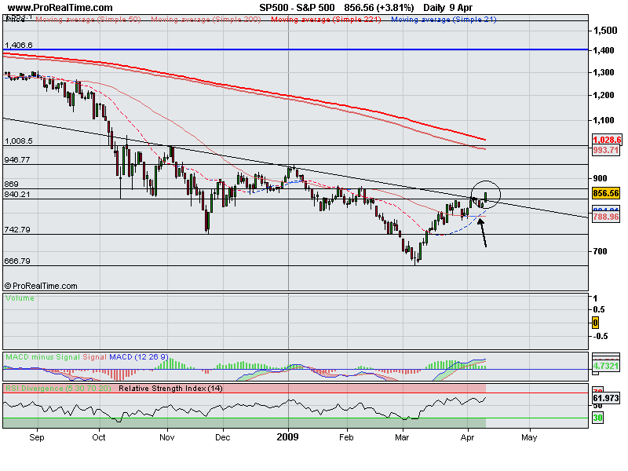Click the RSI Divergence (5 30 70 20) label
Image resolution: width=628 pixels, height=471 pixels.
point(58,389)
